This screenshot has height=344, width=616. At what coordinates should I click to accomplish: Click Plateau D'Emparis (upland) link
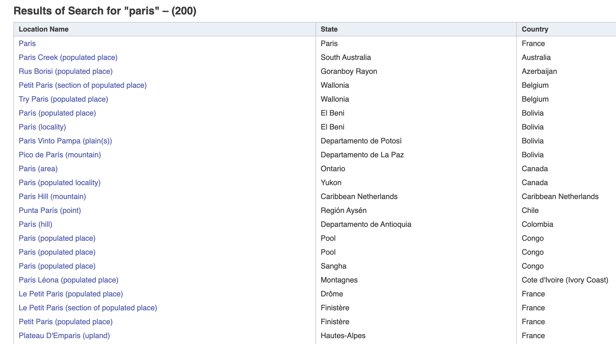[x=64, y=335]
